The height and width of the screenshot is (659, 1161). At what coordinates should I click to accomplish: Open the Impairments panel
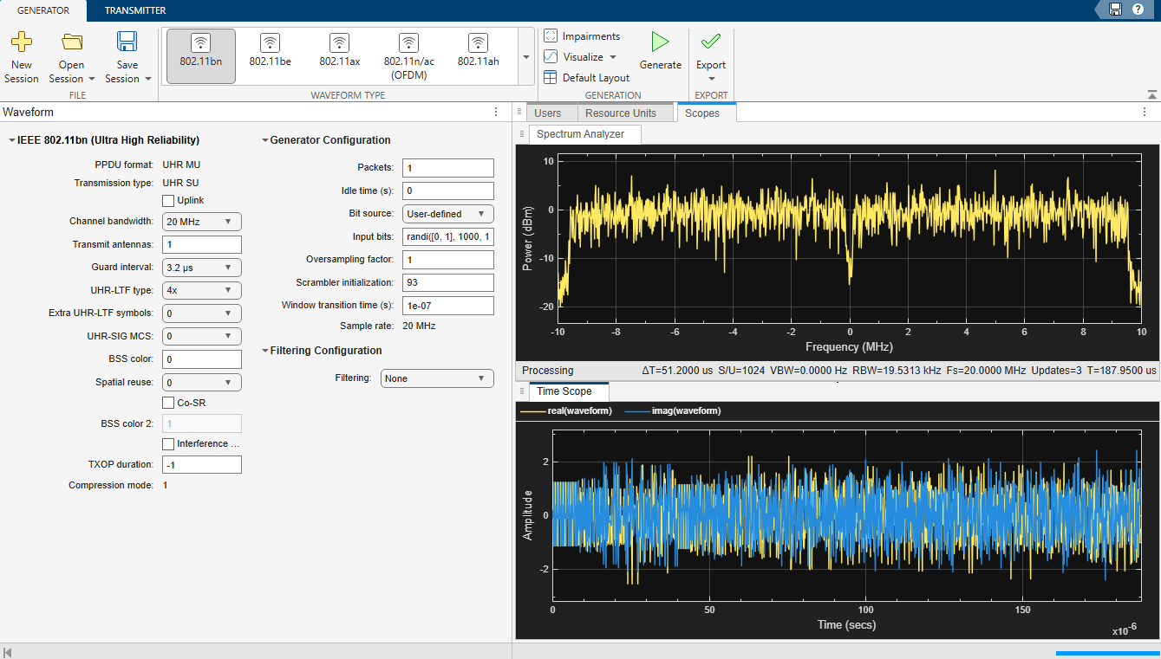(582, 36)
